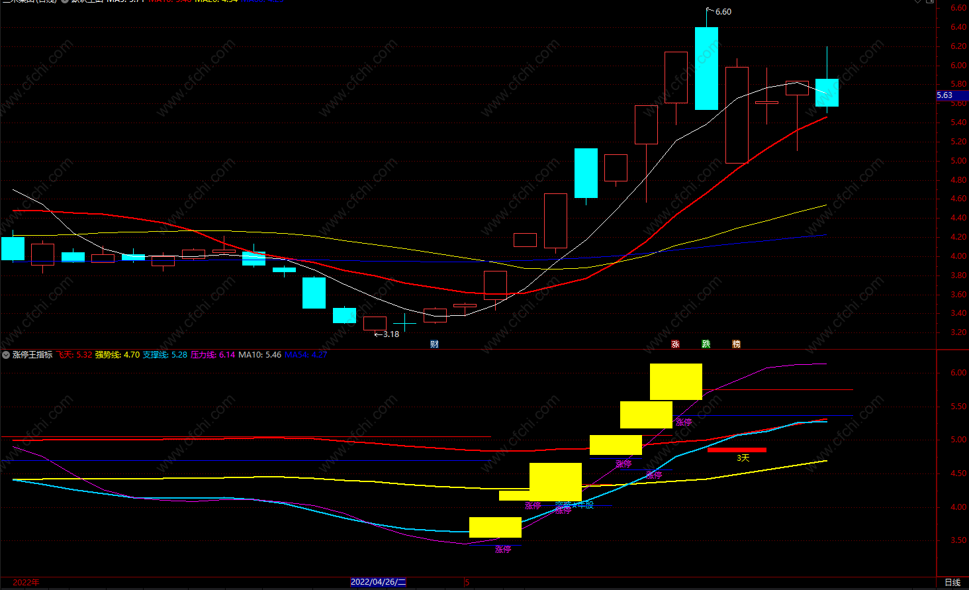Click the 飞天: 5.32 indicator value
Viewport: 969px width, 590px height.
pyautogui.click(x=73, y=355)
